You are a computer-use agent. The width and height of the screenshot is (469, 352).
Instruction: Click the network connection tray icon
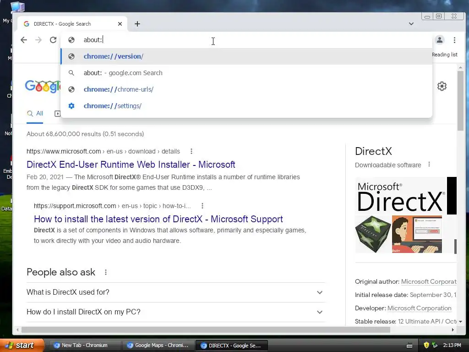tap(435, 345)
